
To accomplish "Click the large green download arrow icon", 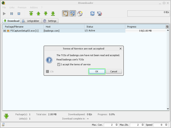I will [6, 116].
